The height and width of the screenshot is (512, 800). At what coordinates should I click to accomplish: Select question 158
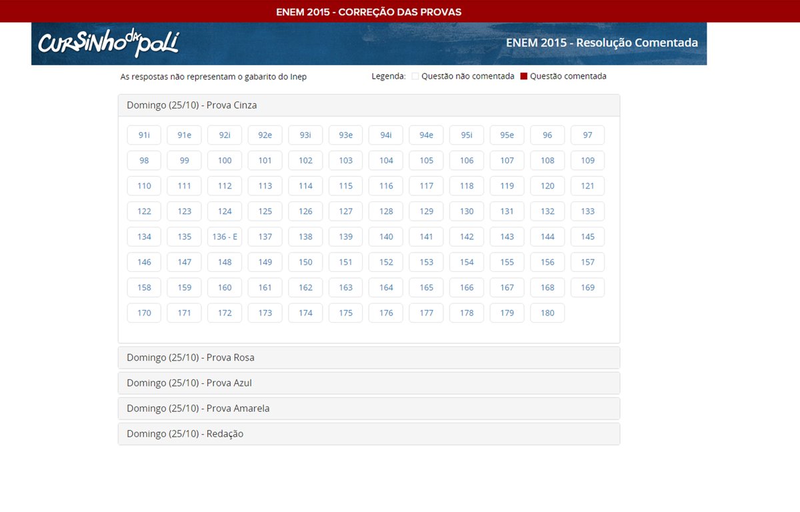144,287
